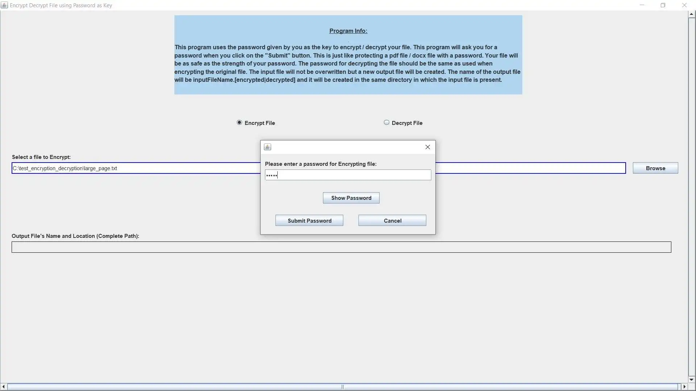This screenshot has width=696, height=391.
Task: Select the Decrypt File radio button
Action: click(386, 123)
